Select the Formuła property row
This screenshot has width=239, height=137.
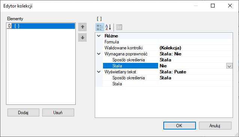click(130, 42)
